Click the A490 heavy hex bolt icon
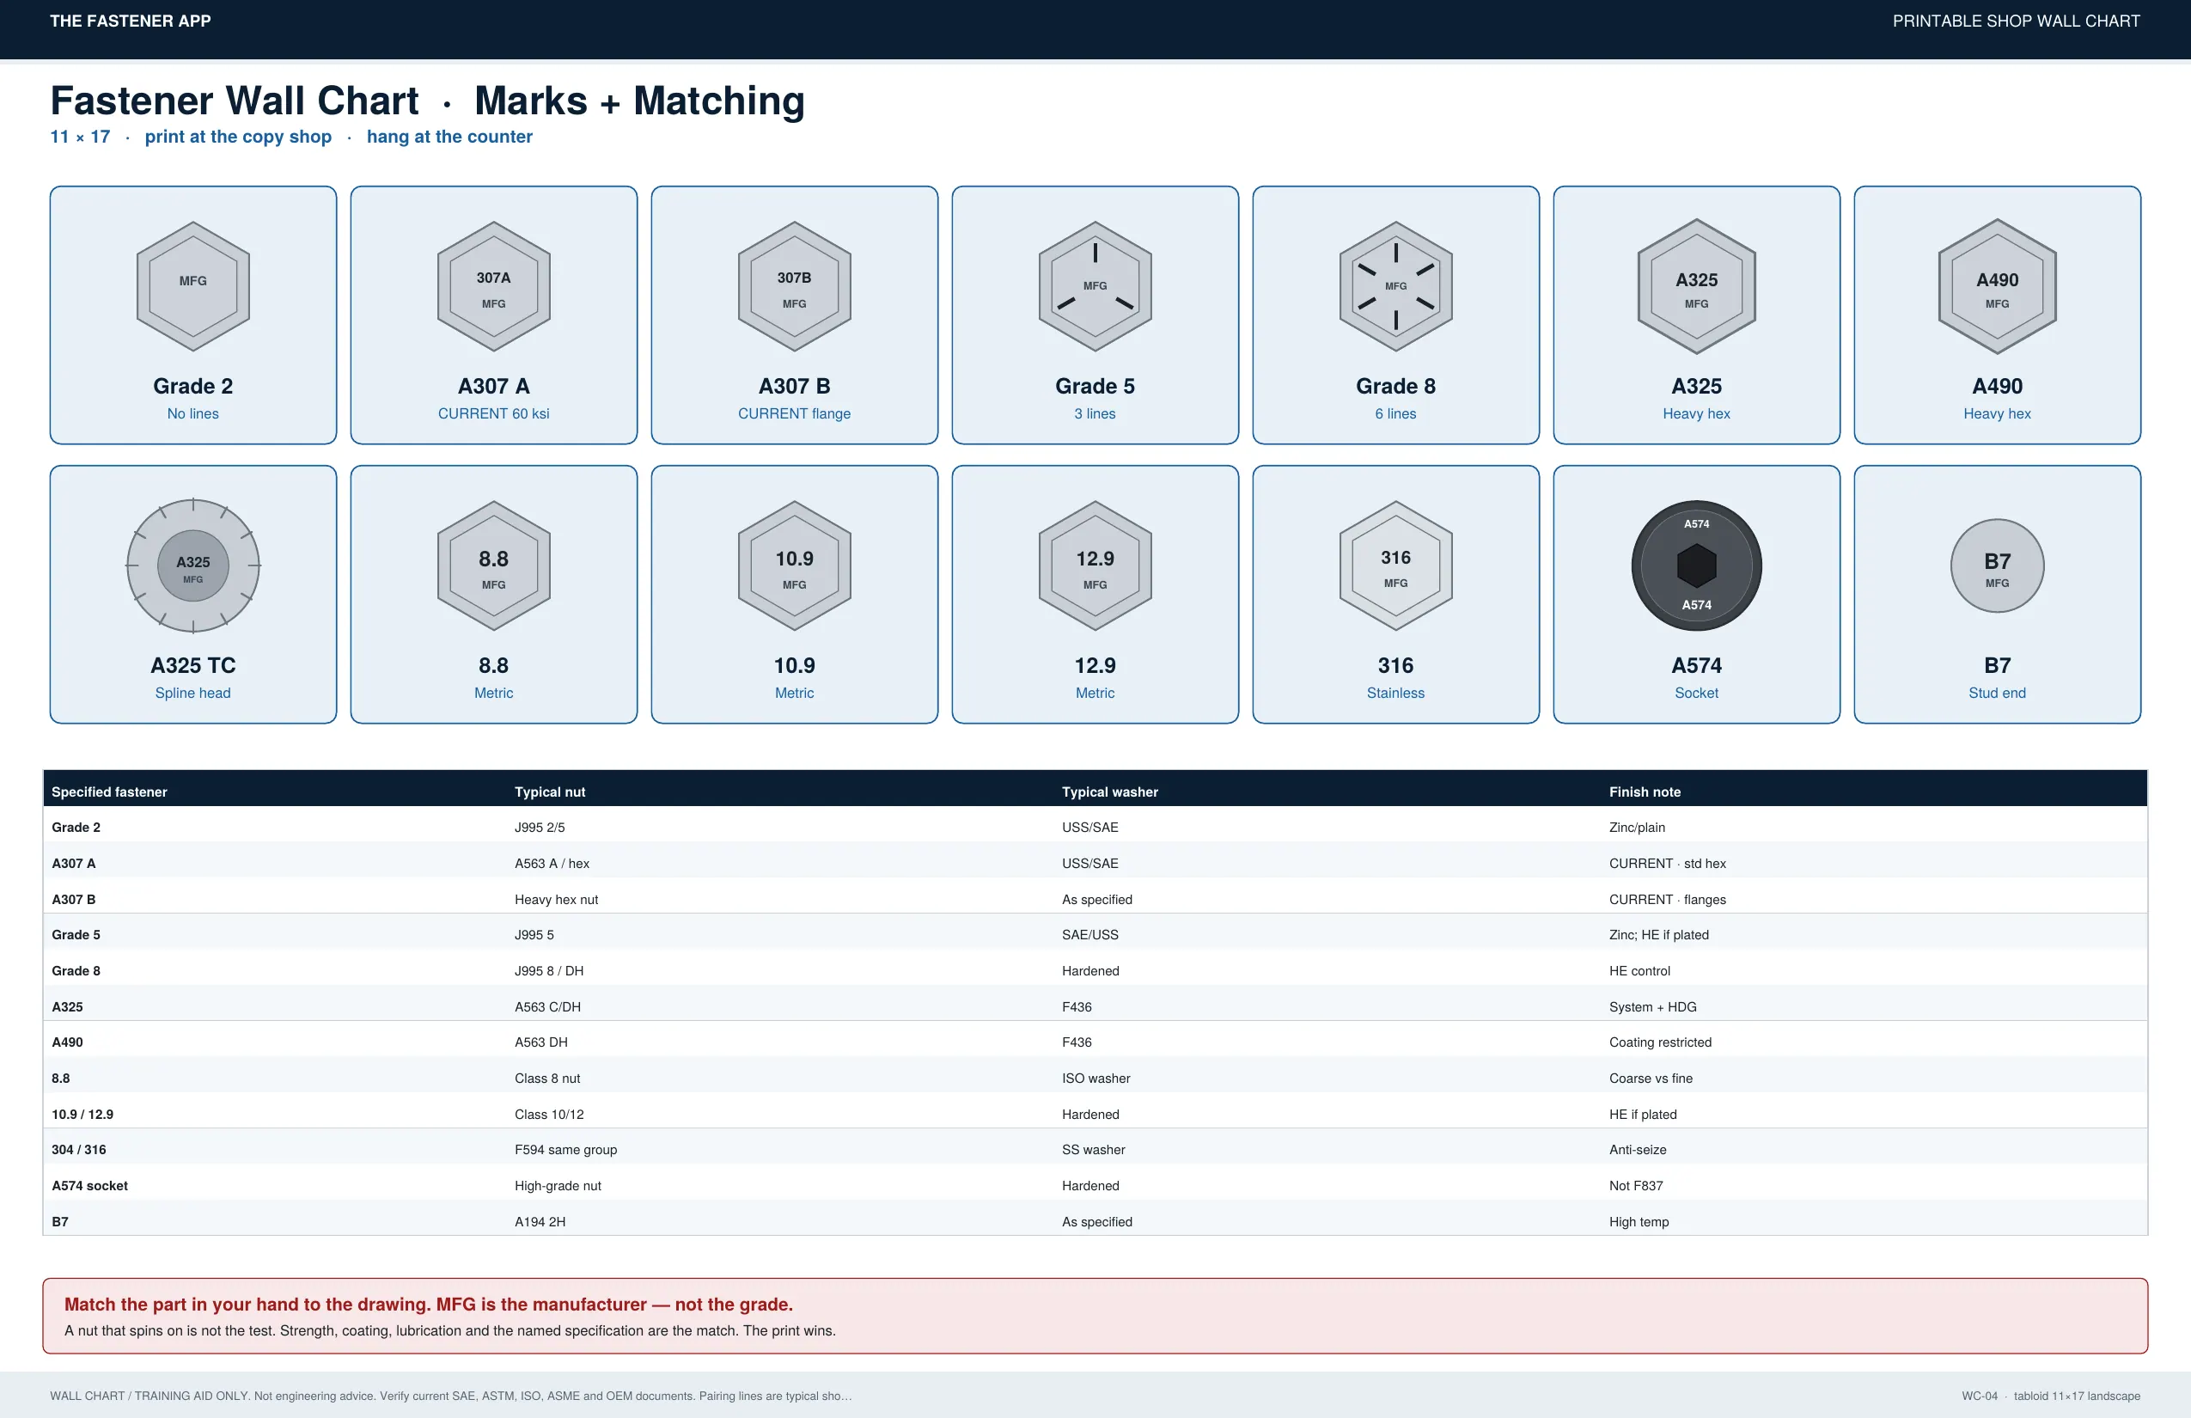This screenshot has height=1418, width=2191. tap(1997, 286)
